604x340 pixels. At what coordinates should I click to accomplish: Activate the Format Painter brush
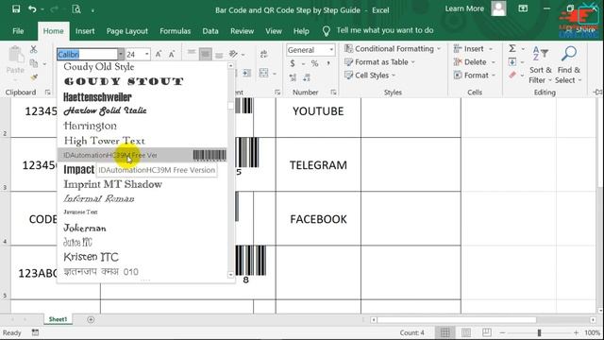click(x=34, y=77)
